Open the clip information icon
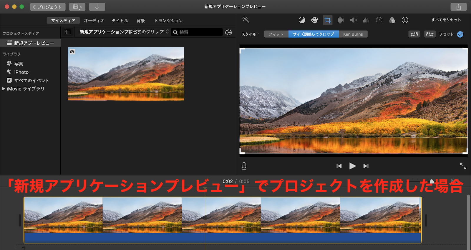Viewport: 471px width, 250px height. pyautogui.click(x=405, y=20)
